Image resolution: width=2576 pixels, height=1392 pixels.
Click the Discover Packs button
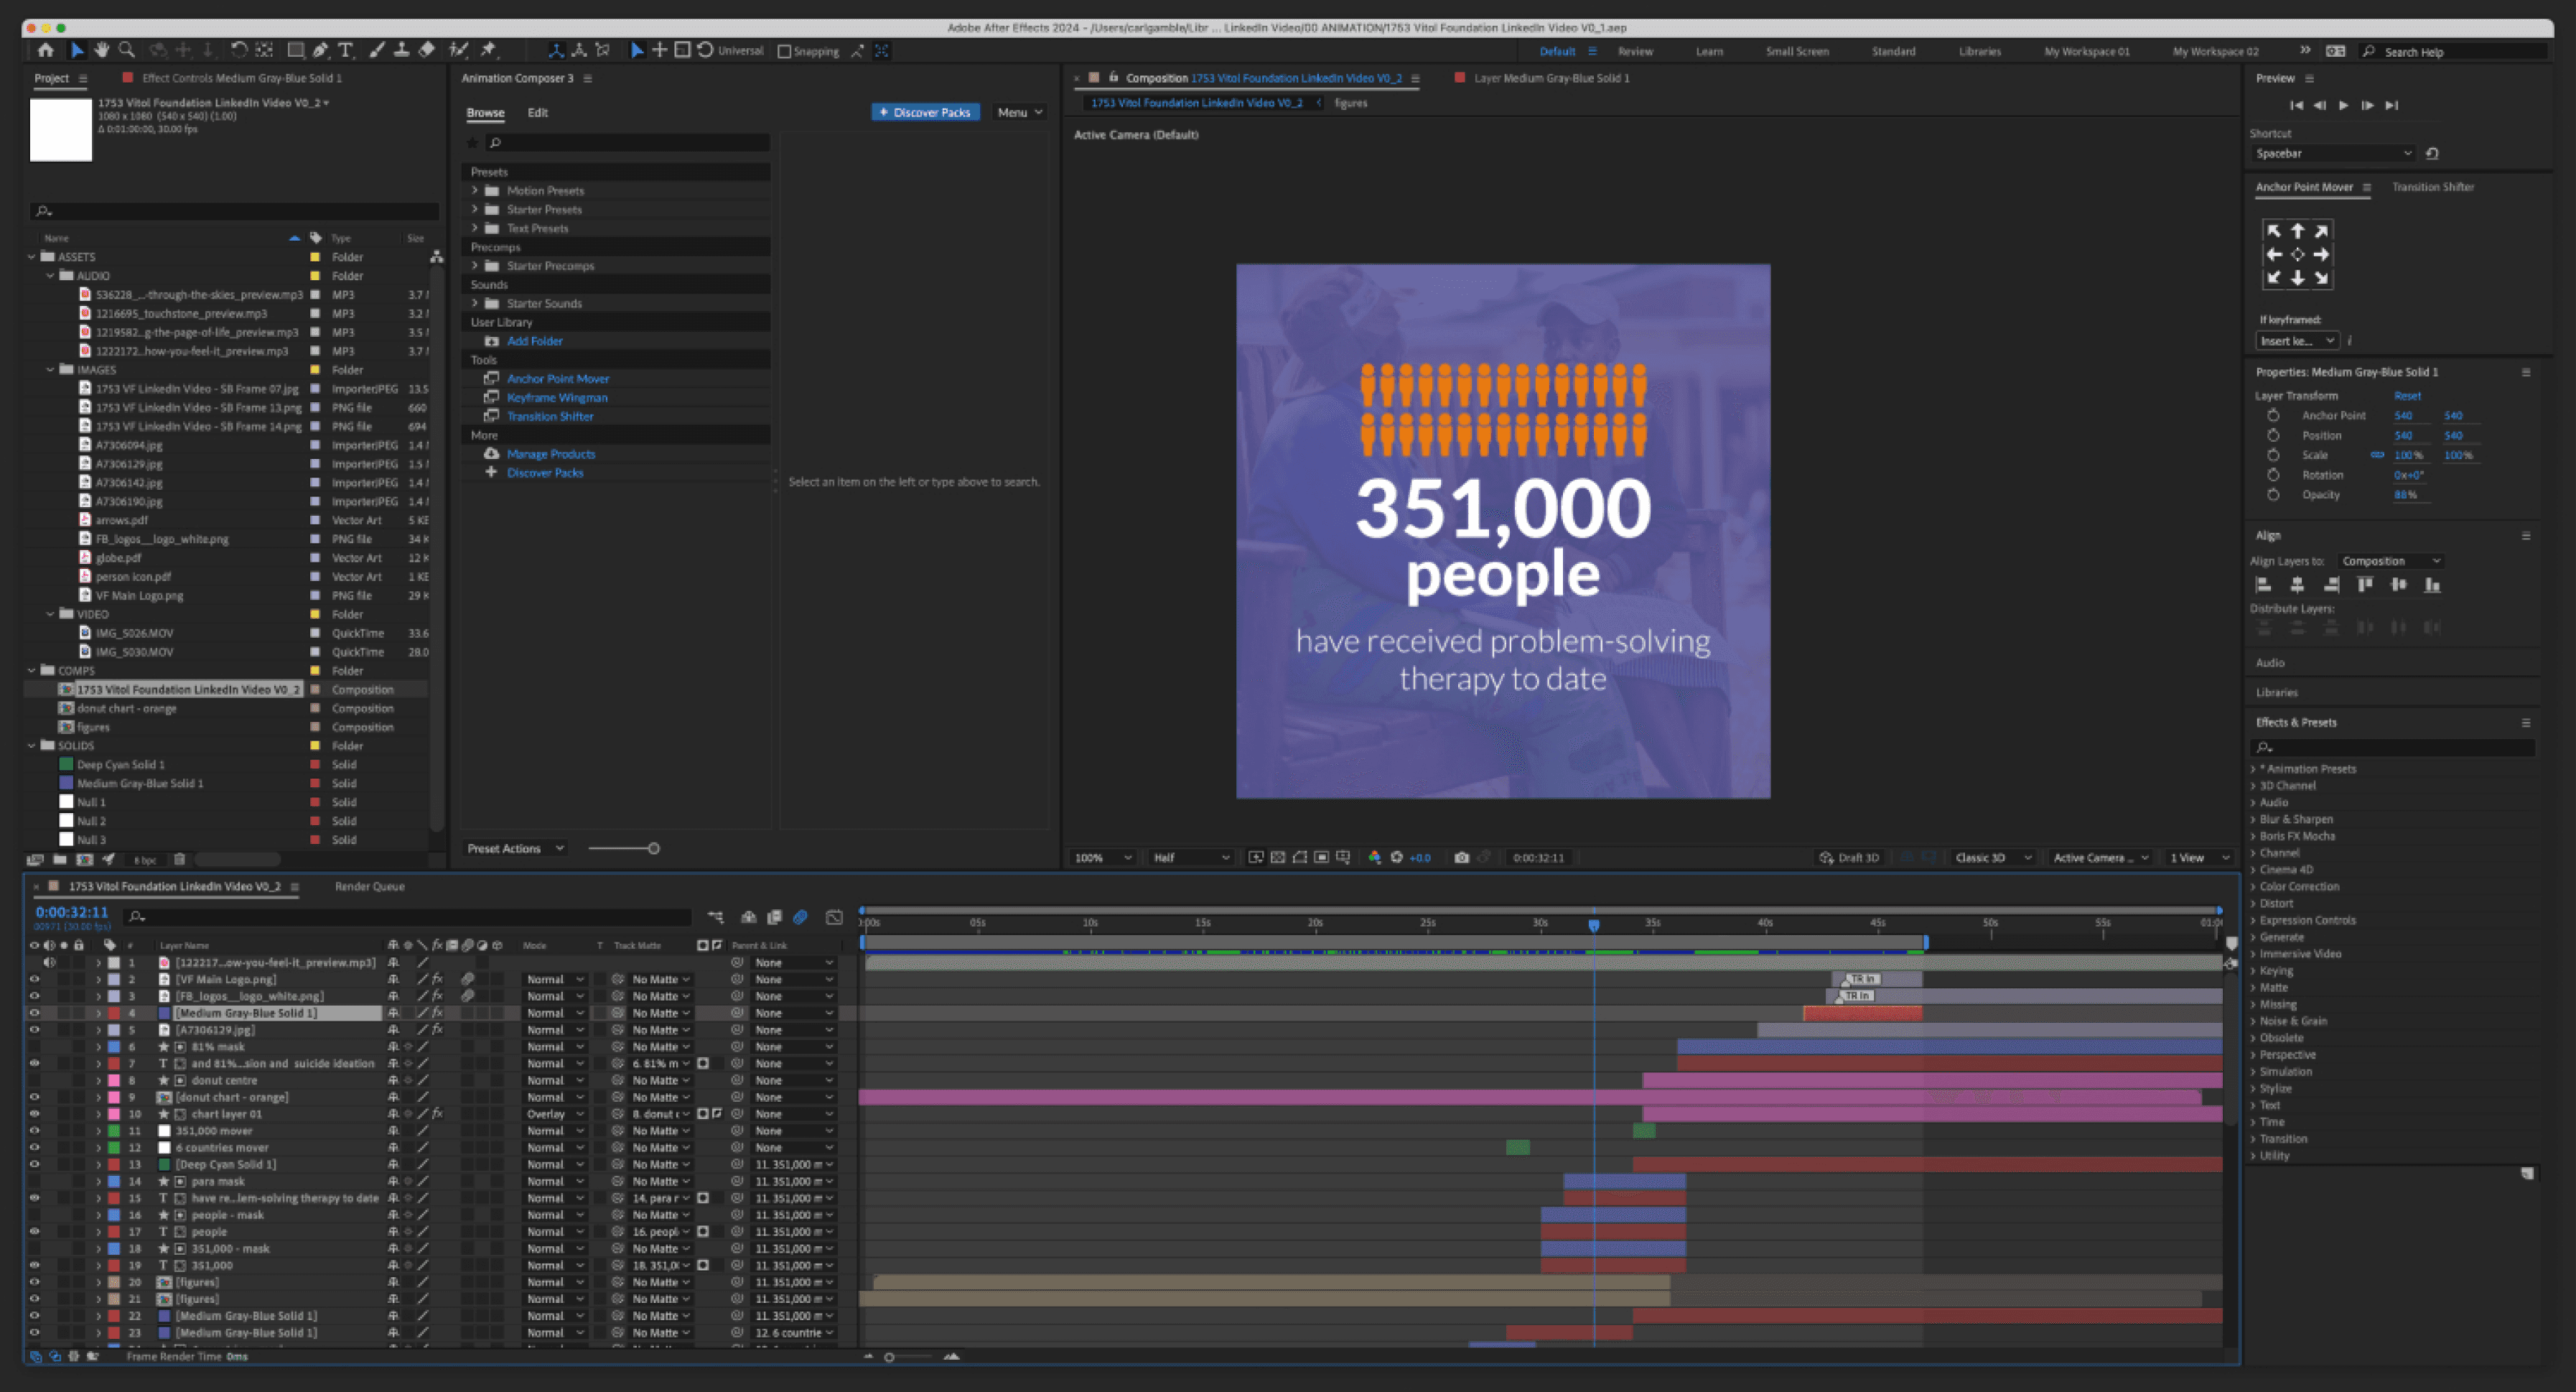click(x=924, y=112)
